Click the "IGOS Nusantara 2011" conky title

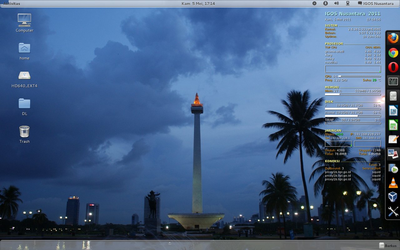coord(353,14)
